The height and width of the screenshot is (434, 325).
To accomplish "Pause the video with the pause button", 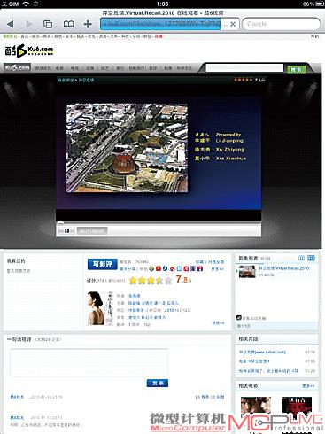I will pos(67,231).
